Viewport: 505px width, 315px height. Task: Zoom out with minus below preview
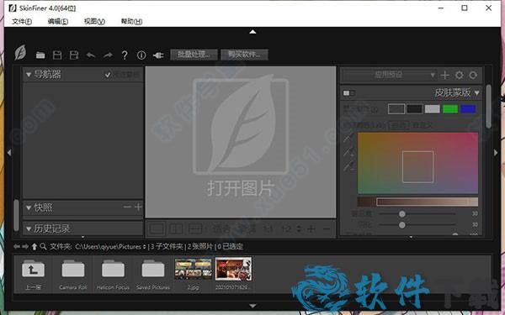click(x=327, y=228)
